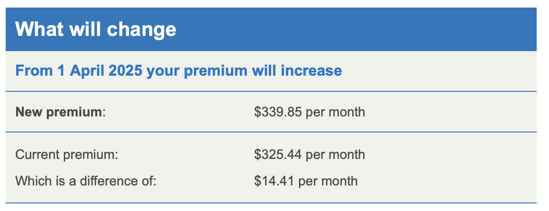This screenshot has width=549, height=211.
Task: Click the word 'April' in the subheading
Action: pos(87,70)
